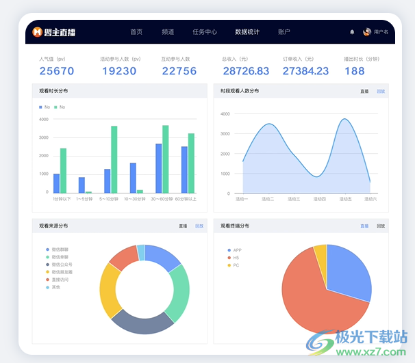Click the blue bar for 1~5分钟

(81, 185)
